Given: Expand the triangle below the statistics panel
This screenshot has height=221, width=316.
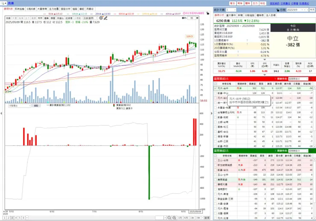Looking at the screenshot, I should click(265, 60).
